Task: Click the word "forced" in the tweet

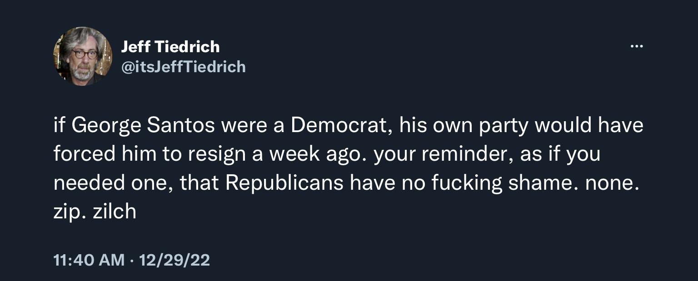Action: click(84, 154)
